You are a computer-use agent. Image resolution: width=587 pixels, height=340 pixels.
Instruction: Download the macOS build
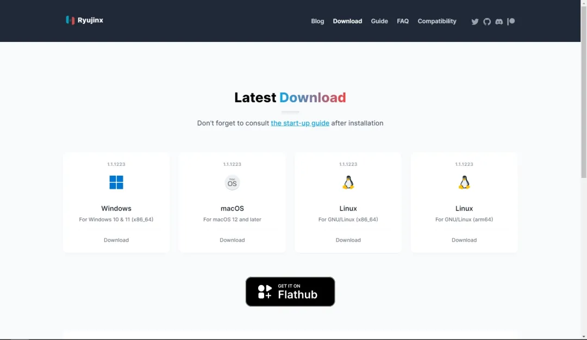point(232,240)
